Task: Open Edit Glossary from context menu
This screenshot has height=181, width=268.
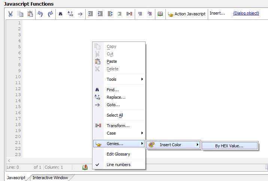Action: point(119,154)
